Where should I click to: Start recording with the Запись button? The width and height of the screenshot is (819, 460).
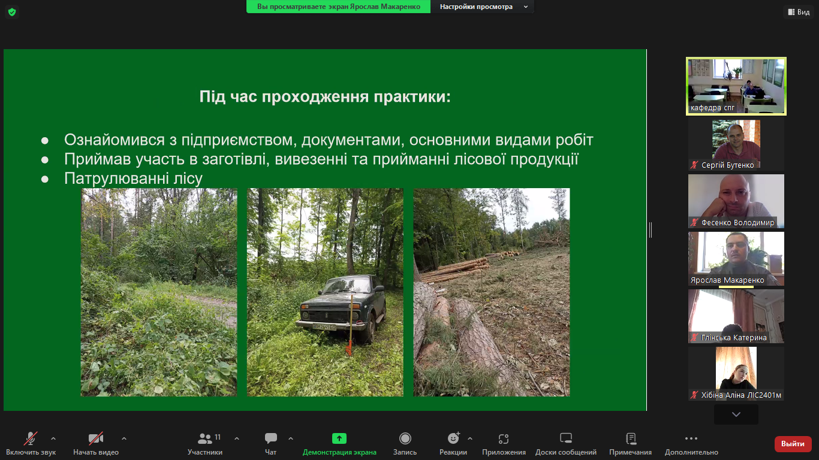pos(405,443)
